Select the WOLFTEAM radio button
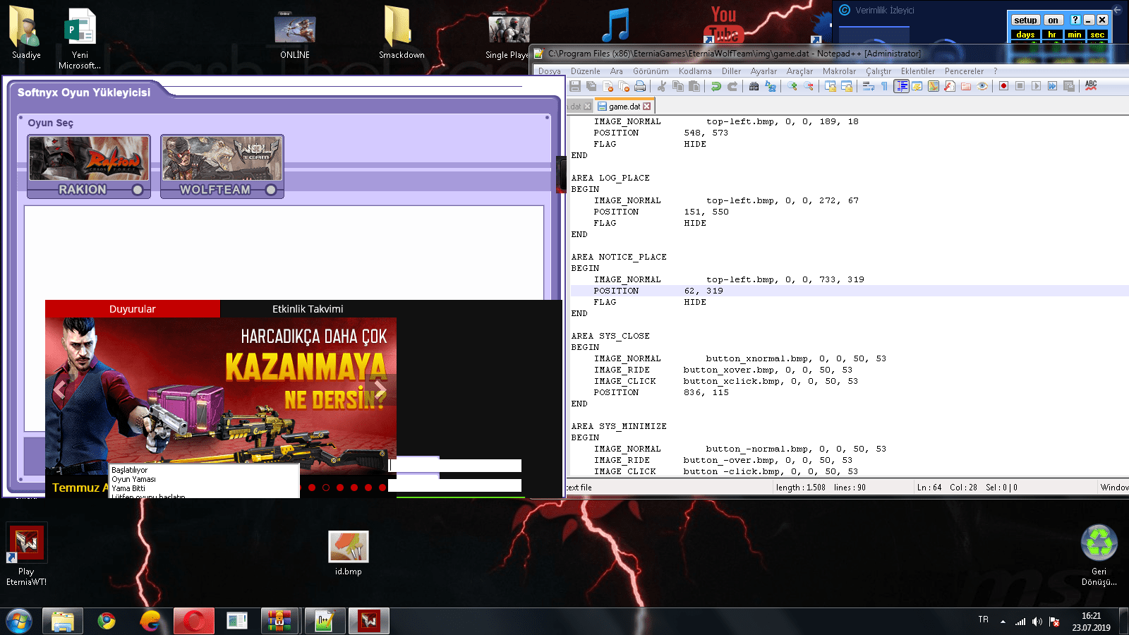The image size is (1129, 635). (x=271, y=190)
